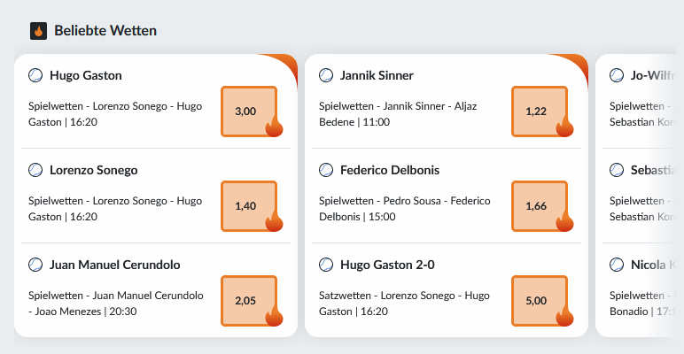Click the flame icon beside Beliebte Wetten
Image resolution: width=684 pixels, height=354 pixels.
click(38, 31)
